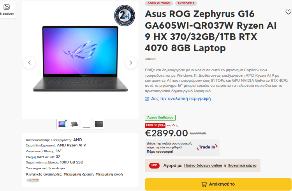Click the shopping cart icon on buy button
The height and width of the screenshot is (191, 292).
coord(204,184)
